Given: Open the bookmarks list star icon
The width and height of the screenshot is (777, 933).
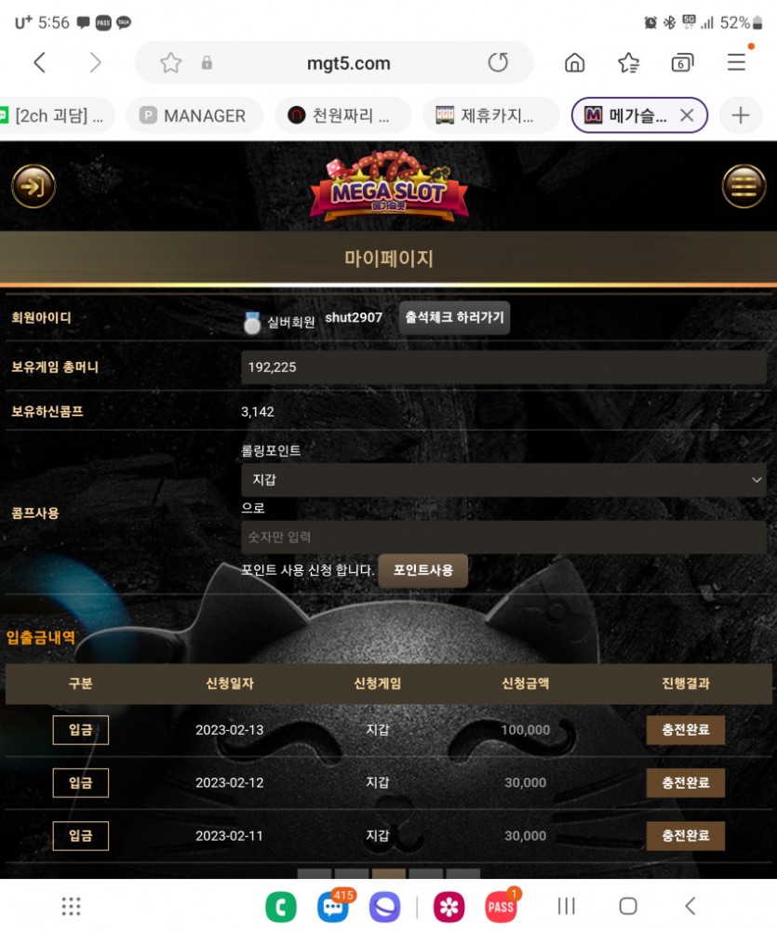Looking at the screenshot, I should (629, 62).
